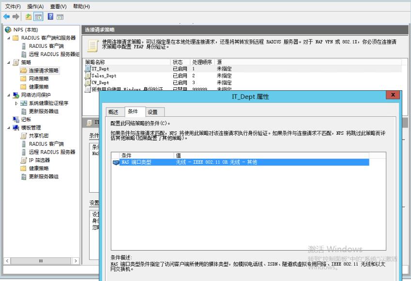Image resolution: width=411 pixels, height=281 pixels.
Task: Open the 帮助(H) menu
Action: click(x=81, y=7)
